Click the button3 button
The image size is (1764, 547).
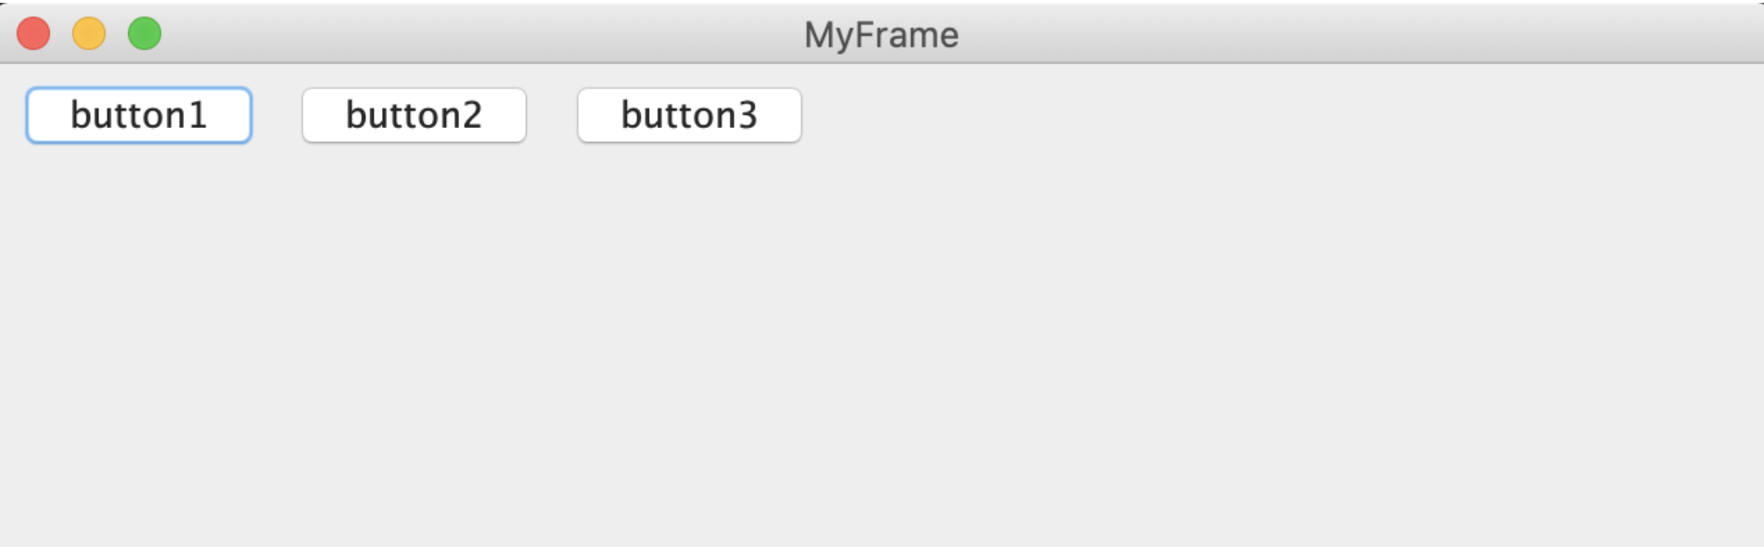[x=689, y=115]
